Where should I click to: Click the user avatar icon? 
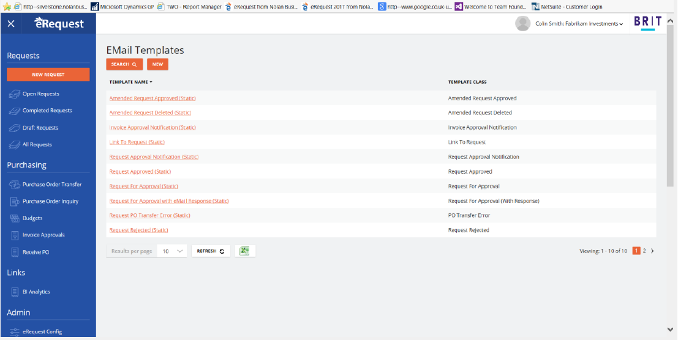tap(522, 24)
